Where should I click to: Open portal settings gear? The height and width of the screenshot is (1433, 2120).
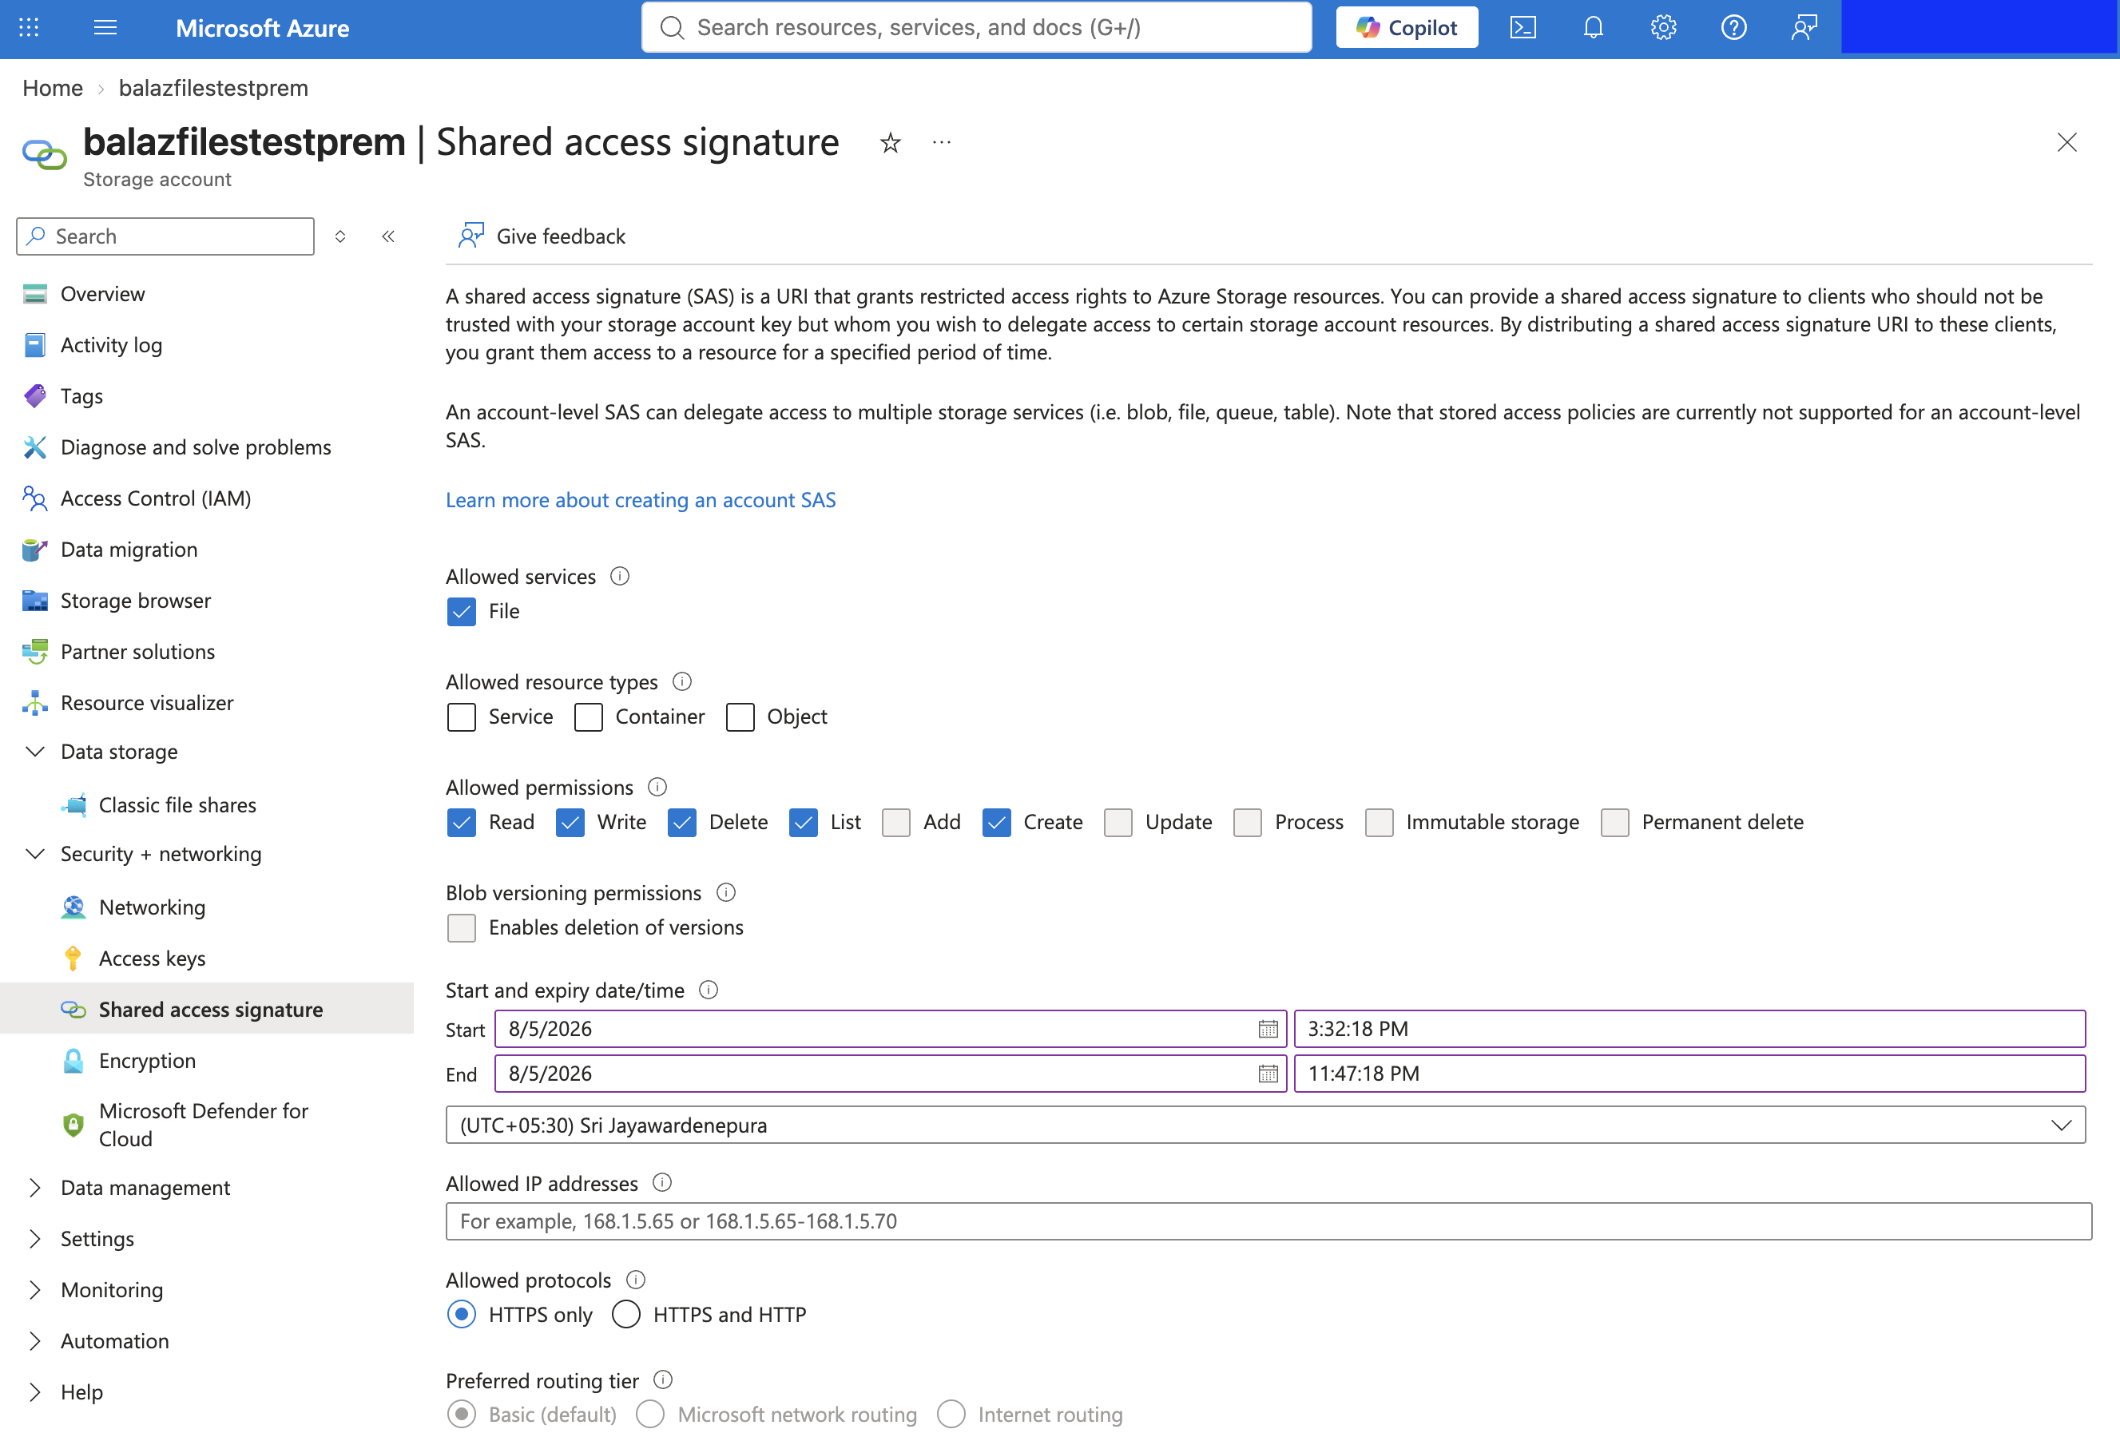(x=1663, y=27)
